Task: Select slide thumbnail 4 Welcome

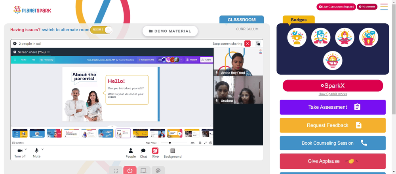Action: click(71, 133)
